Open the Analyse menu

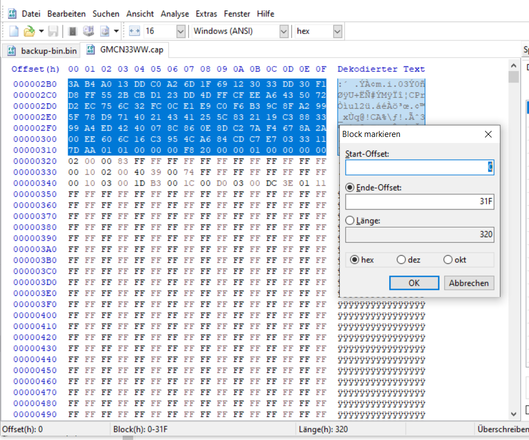point(175,14)
